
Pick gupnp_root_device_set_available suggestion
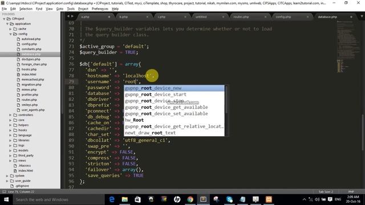point(174,114)
